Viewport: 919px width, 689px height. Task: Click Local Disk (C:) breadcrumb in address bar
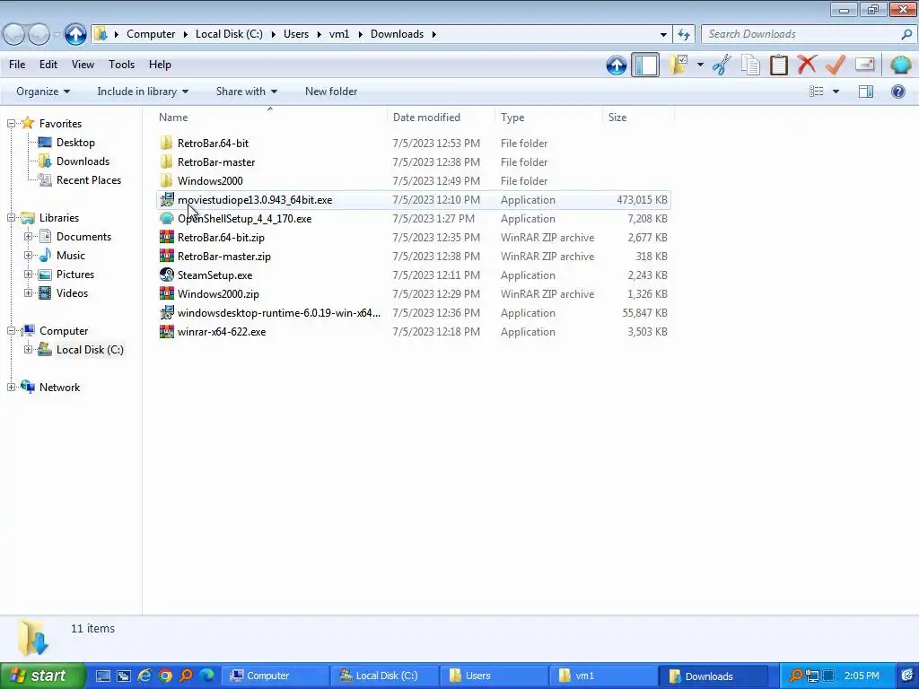tap(229, 34)
